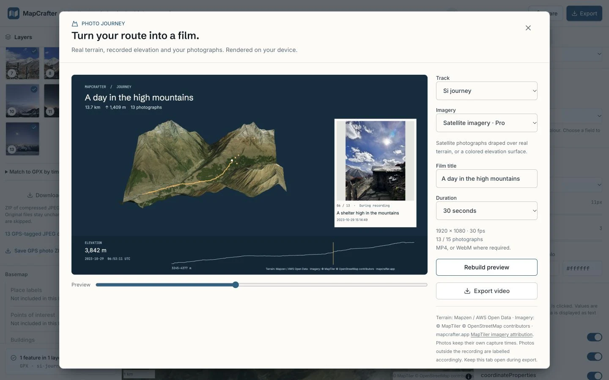This screenshot has height=380, width=609.
Task: Close the Photo Journey dialog
Action: (x=528, y=28)
